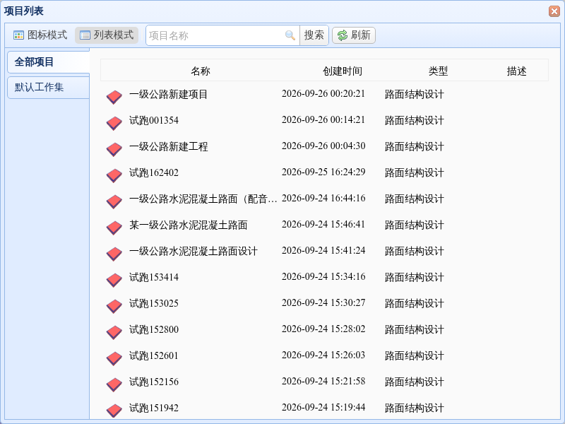Screen dimensions: 565x424
Task: Select project name 试跑152800
Action: point(154,329)
